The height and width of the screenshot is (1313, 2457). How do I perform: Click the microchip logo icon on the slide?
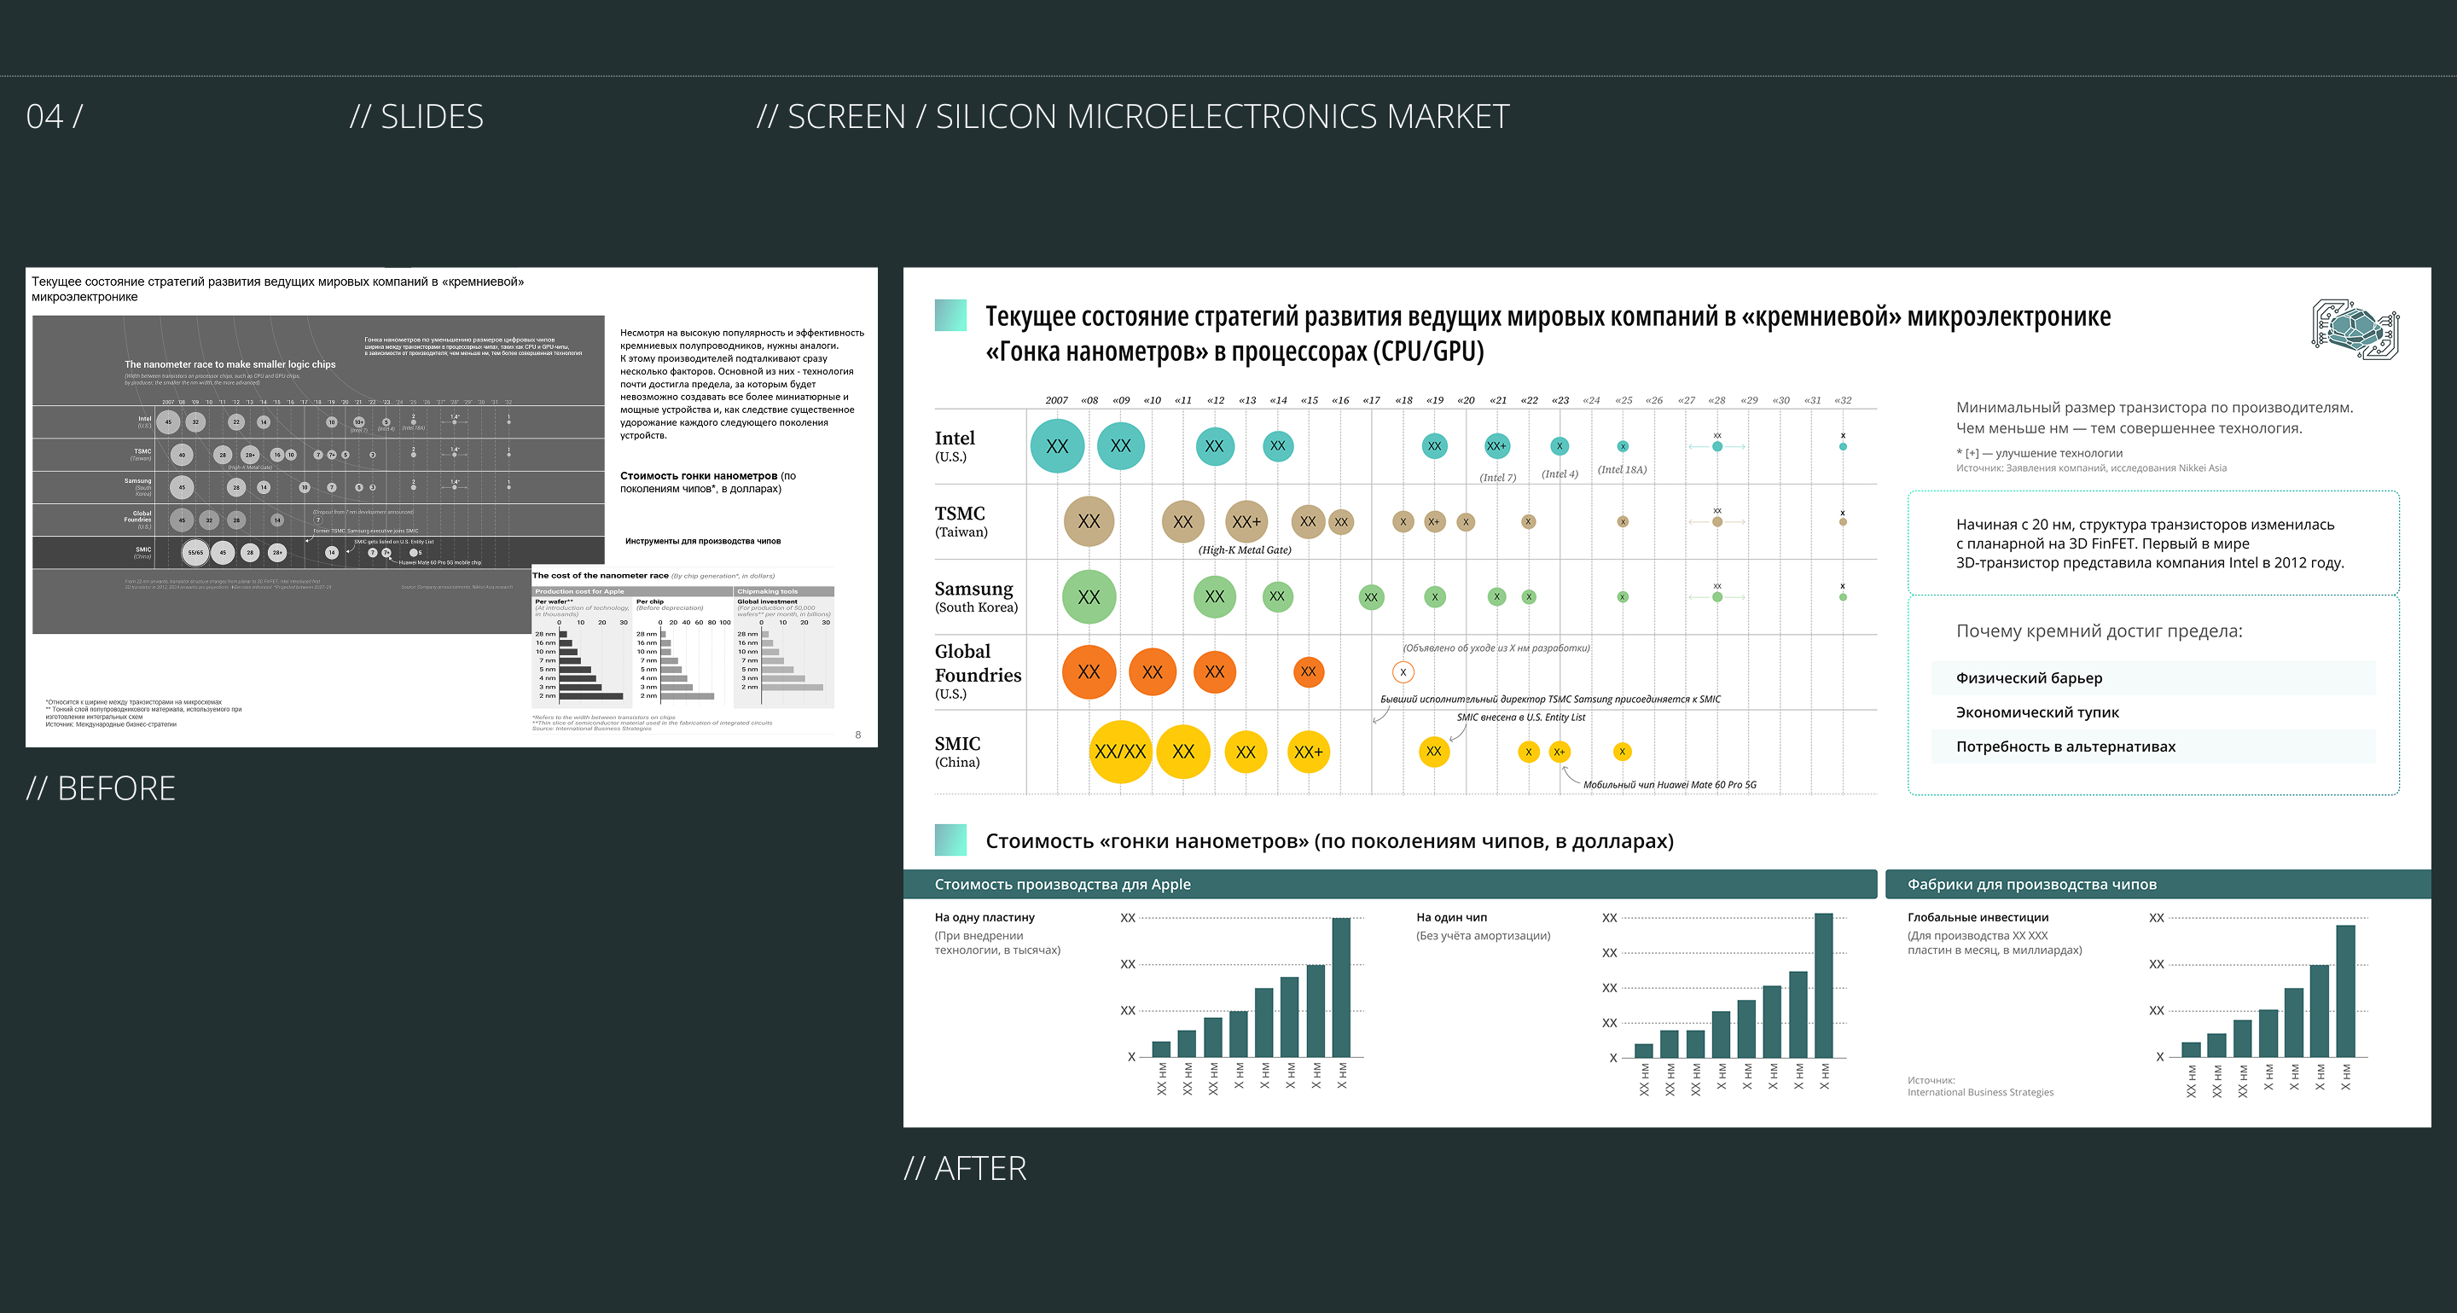coord(2355,329)
